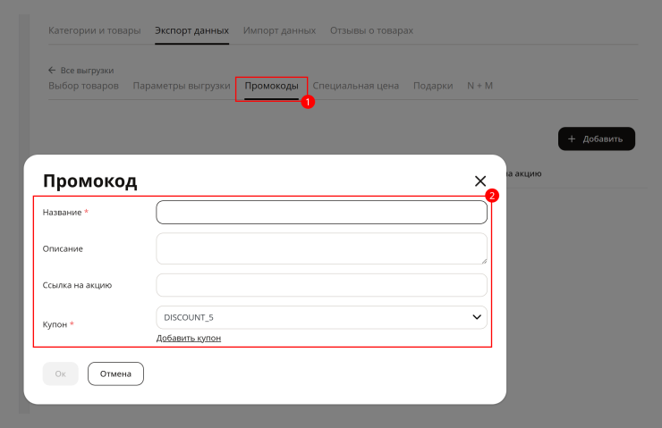Focus the Название input field
Image resolution: width=662 pixels, height=428 pixels.
321,212
